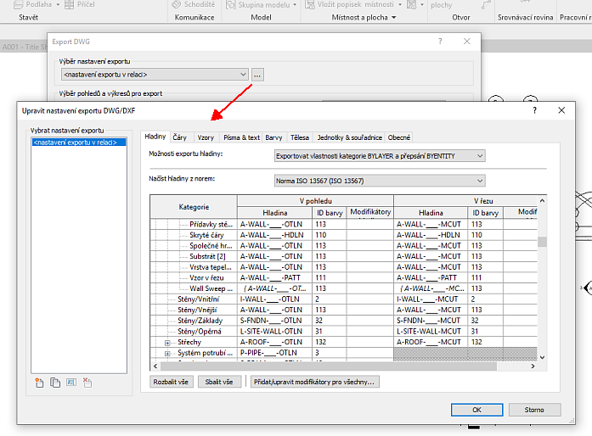Click the rename export setup icon

tap(71, 383)
